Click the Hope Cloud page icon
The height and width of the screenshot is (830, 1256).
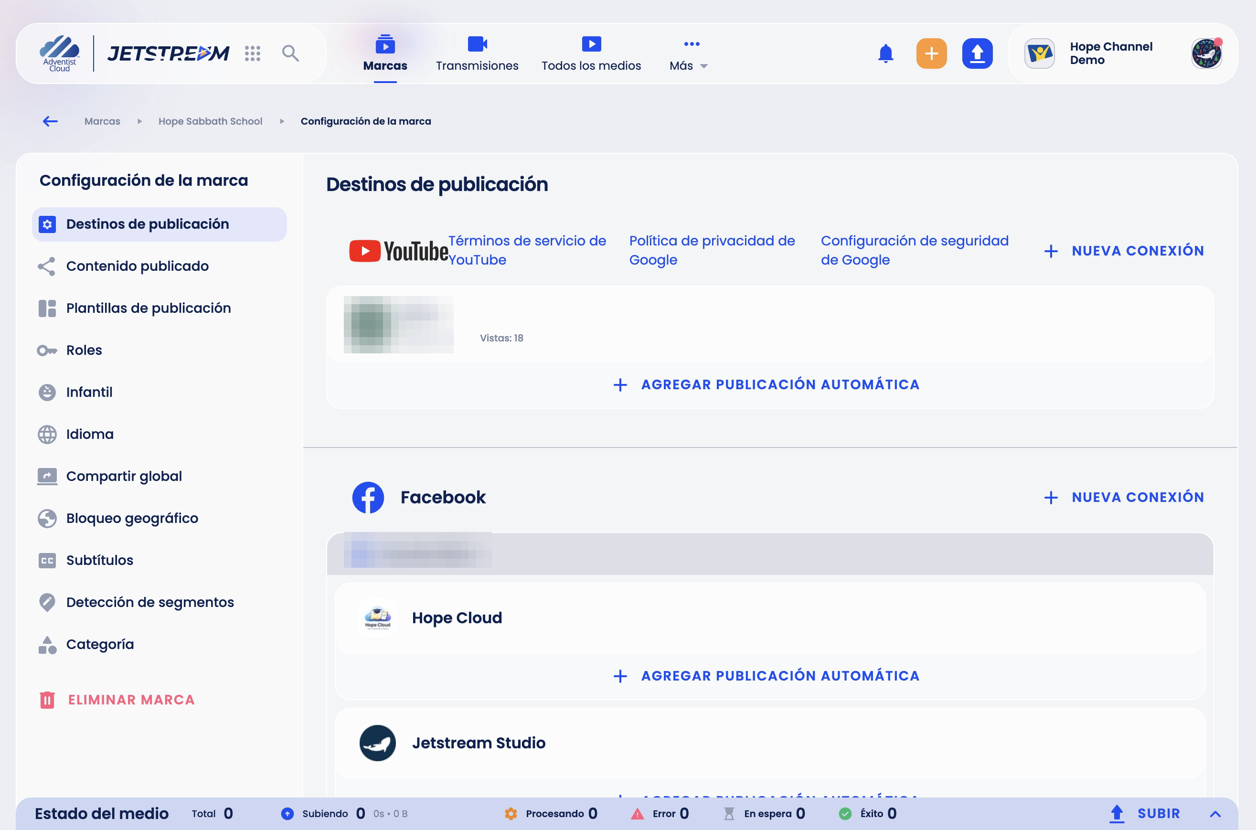point(377,618)
